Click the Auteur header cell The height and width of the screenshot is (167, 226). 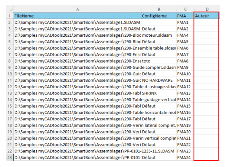[x=206, y=16]
